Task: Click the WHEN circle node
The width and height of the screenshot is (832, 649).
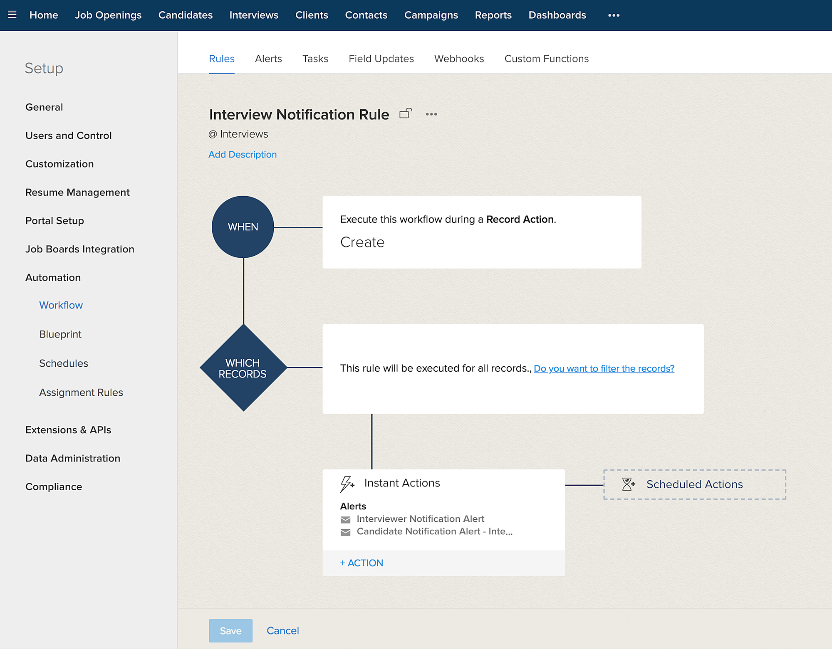Action: point(243,227)
